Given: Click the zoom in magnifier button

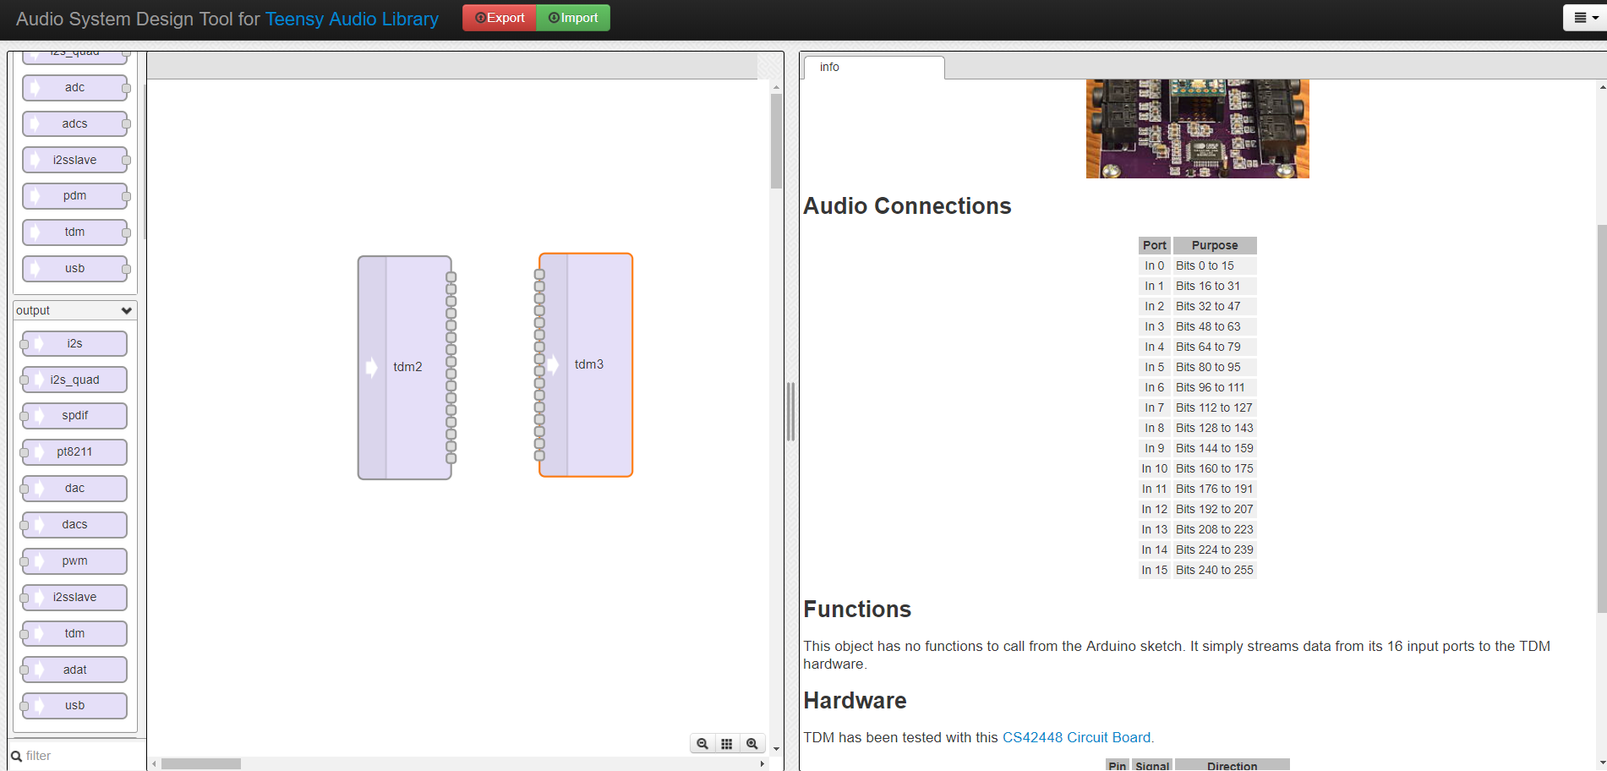Looking at the screenshot, I should 752,744.
